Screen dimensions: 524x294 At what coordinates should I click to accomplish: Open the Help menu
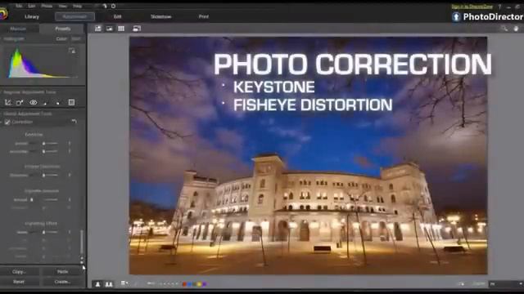[78, 6]
